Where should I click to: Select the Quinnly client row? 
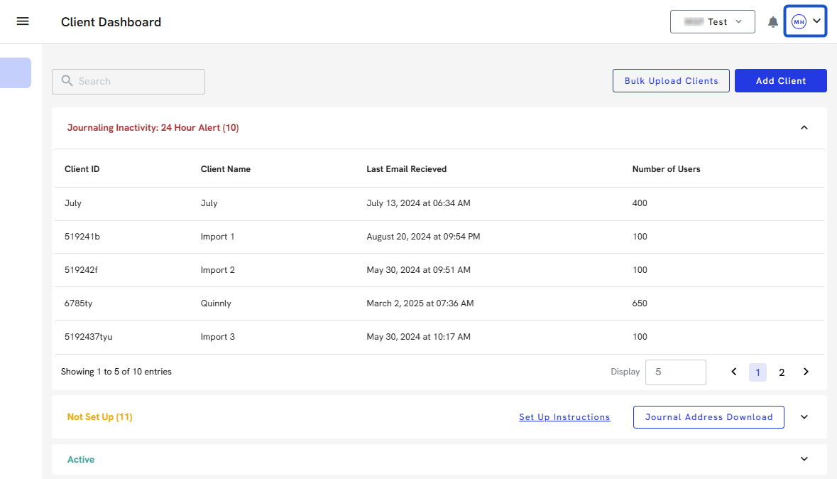tap(216, 303)
